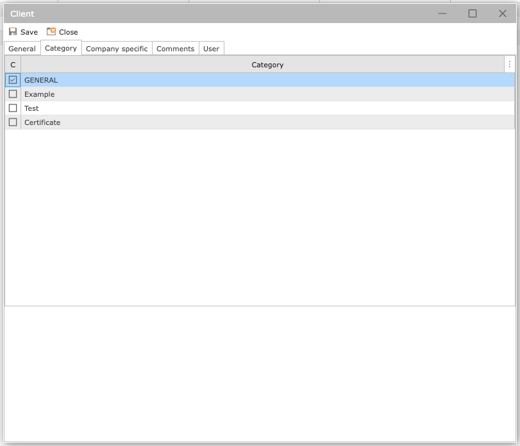Select the GENERAL row text
The height and width of the screenshot is (446, 520).
tap(41, 80)
